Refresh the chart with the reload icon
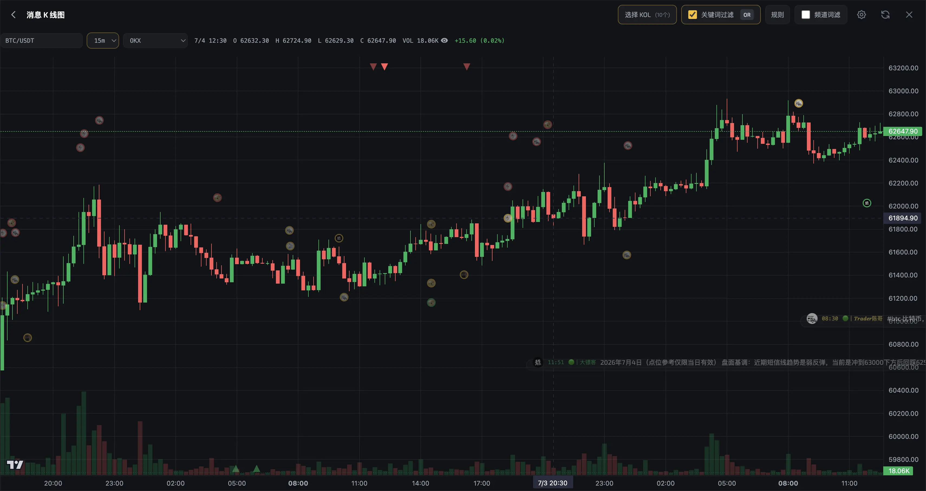Screen dimensions: 926x491 (885, 15)
